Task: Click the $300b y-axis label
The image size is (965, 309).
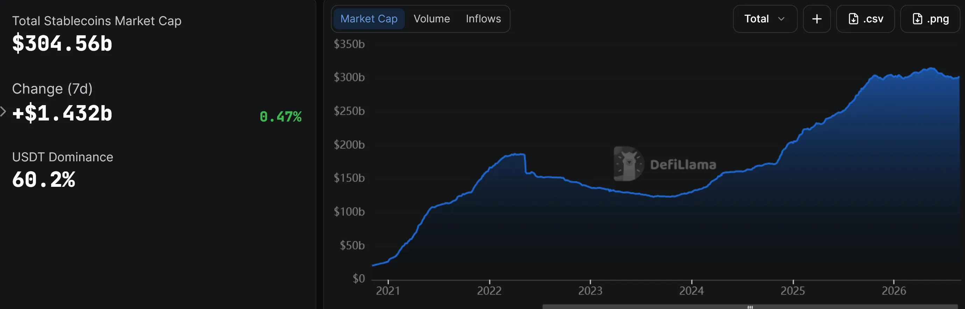Action: (349, 78)
